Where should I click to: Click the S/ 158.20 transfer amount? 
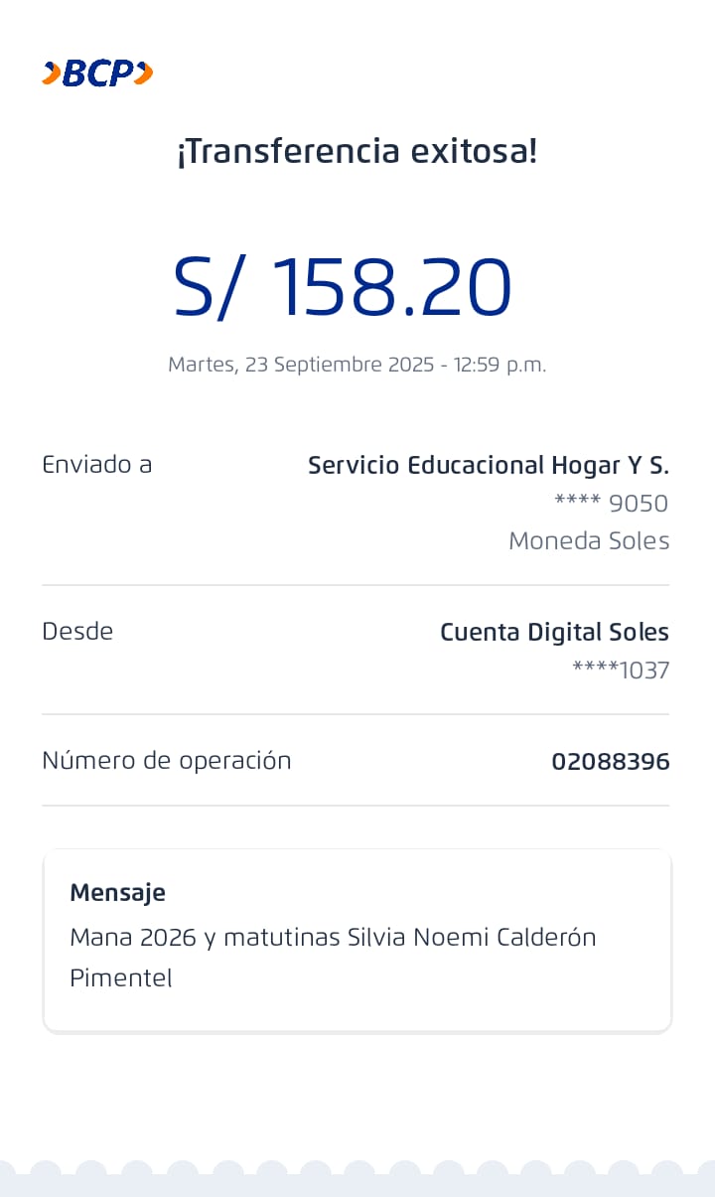pyautogui.click(x=343, y=288)
